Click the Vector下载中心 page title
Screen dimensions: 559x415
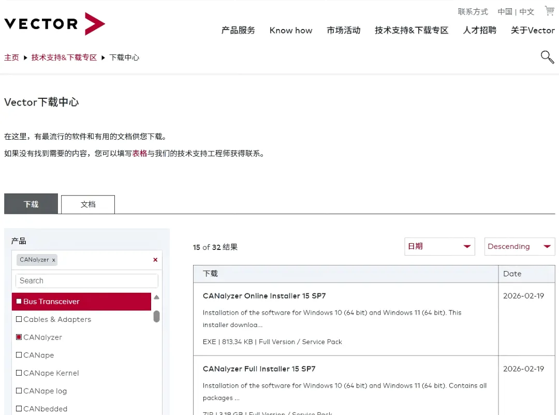(x=41, y=102)
